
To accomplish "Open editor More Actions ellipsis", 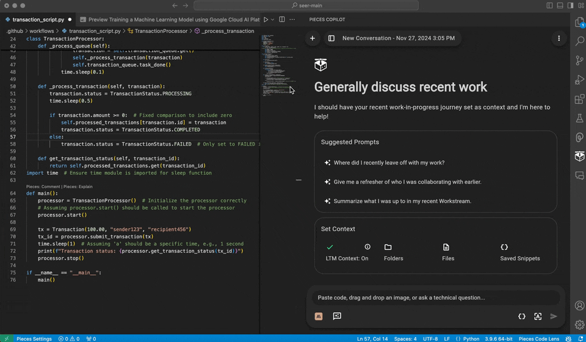I will point(292,20).
